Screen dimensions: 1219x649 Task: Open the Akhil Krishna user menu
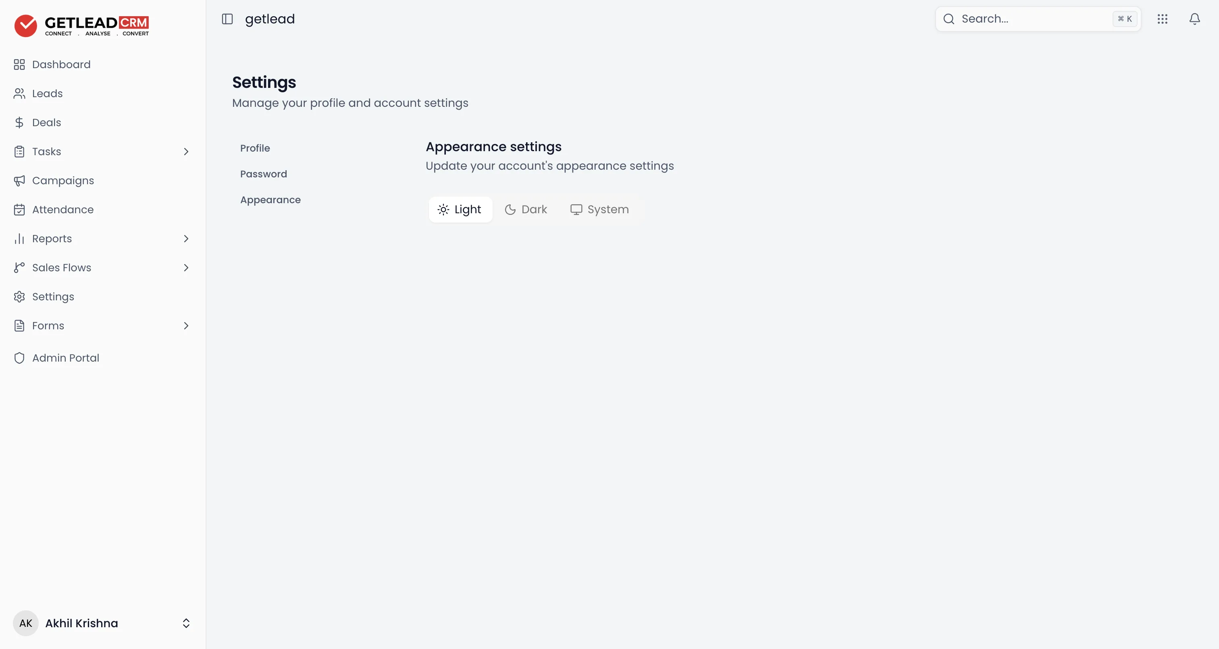point(102,623)
